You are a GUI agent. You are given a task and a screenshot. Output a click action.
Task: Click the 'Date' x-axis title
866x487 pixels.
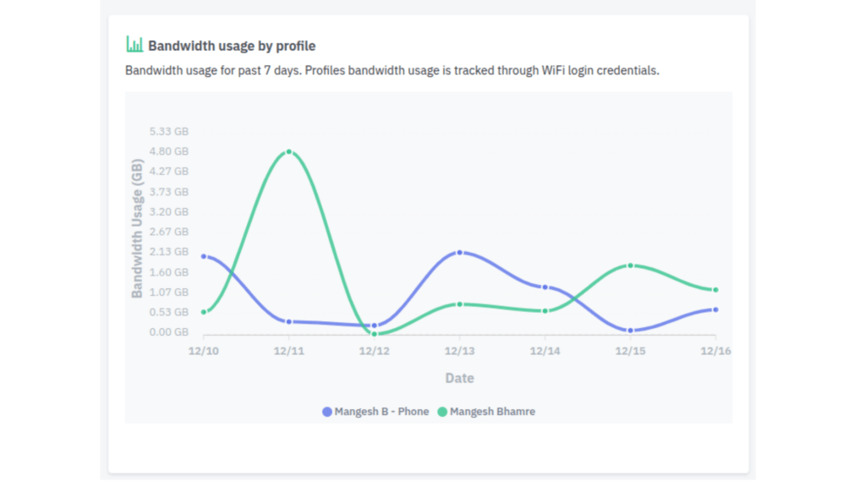[x=459, y=378]
